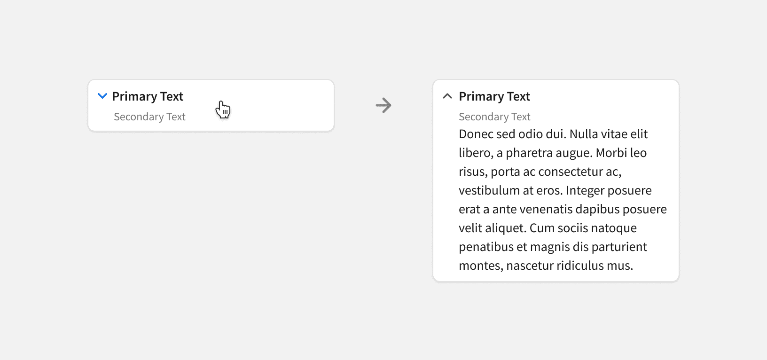Image resolution: width=767 pixels, height=360 pixels.
Task: Click Primary Text title in expanded card
Action: click(494, 96)
